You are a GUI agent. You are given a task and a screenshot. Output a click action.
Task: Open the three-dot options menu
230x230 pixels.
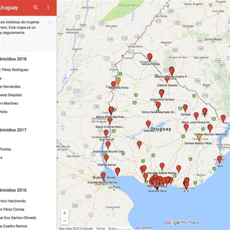pyautogui.click(x=48, y=7)
